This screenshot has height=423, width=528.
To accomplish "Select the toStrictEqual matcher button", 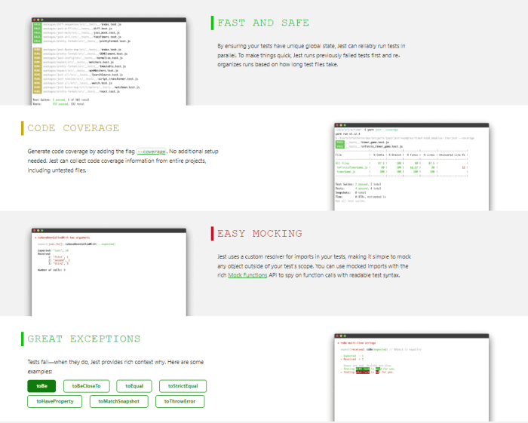I will coord(183,386).
